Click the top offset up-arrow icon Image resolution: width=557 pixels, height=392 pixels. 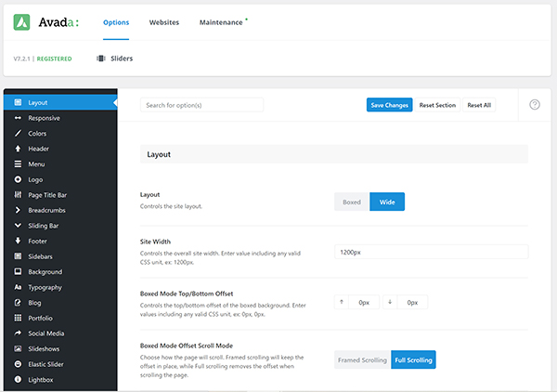coord(342,302)
